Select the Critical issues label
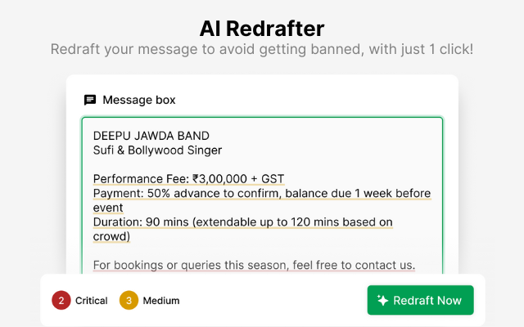Screen dimensions: 524x327 coord(91,300)
